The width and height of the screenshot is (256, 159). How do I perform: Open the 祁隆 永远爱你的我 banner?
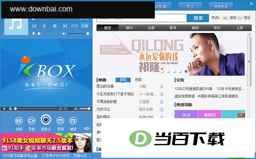(x=171, y=54)
